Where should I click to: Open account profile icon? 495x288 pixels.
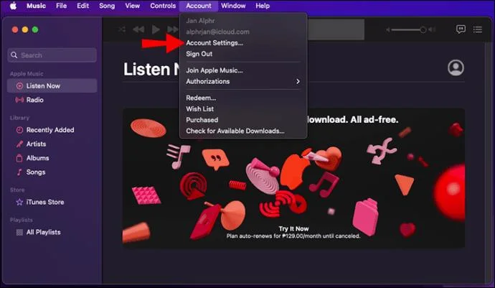click(x=456, y=68)
